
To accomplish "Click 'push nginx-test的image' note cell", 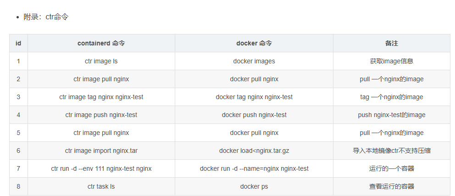I will [391, 115].
